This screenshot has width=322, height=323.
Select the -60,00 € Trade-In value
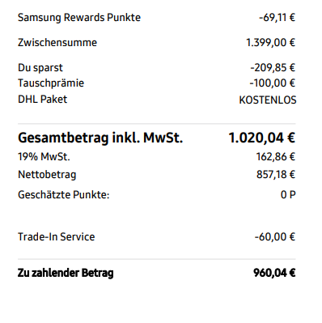click(275, 237)
